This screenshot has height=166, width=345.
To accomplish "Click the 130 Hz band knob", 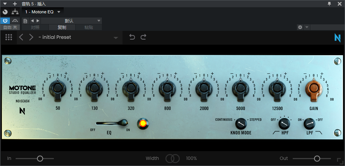I will pyautogui.click(x=94, y=88).
